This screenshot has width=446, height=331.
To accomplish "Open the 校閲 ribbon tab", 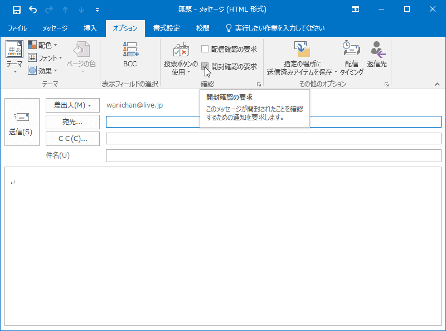I will 202,27.
